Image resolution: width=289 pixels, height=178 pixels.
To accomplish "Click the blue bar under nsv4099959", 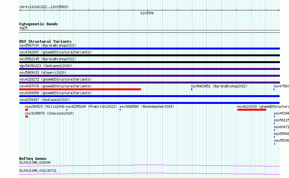I will click(x=149, y=96).
